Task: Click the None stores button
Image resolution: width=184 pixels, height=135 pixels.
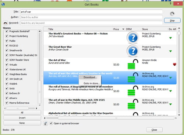Action: click(x=22, y=123)
